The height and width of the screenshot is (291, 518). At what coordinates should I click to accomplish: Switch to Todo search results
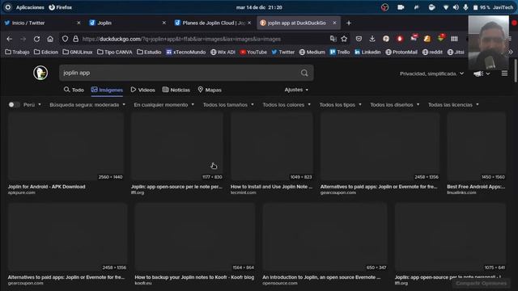coord(74,90)
